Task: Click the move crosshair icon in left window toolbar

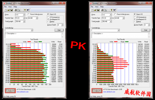Action: pyautogui.click(x=22, y=10)
